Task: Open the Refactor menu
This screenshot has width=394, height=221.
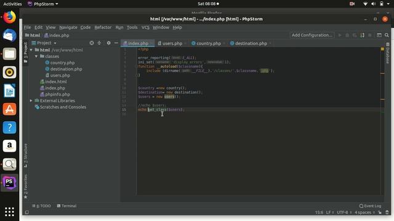Action: click(103, 27)
